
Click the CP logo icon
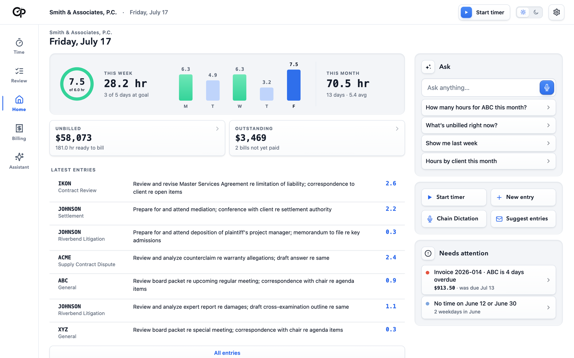(19, 12)
